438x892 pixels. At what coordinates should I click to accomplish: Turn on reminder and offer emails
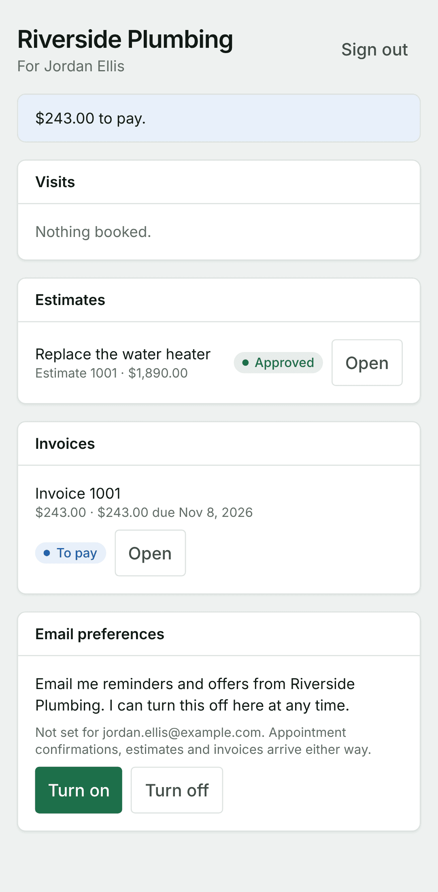point(79,790)
